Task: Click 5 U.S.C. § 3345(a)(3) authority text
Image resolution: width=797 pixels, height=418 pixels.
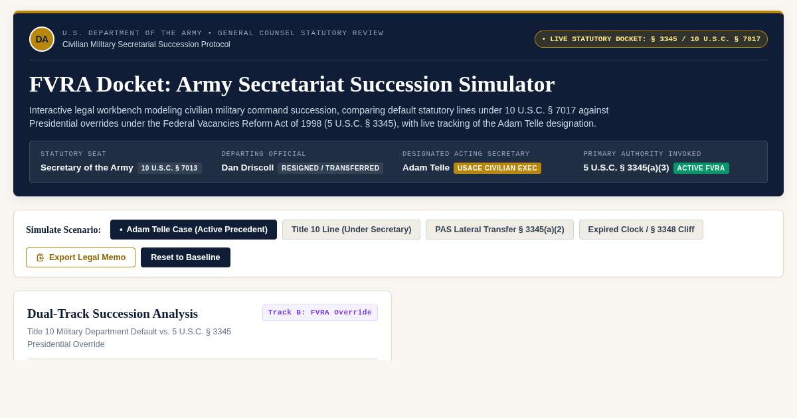Action: point(626,168)
